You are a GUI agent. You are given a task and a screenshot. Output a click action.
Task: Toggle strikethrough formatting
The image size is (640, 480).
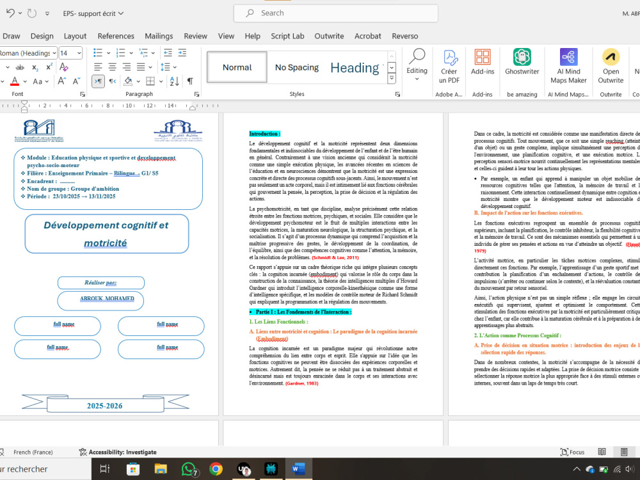[20, 67]
